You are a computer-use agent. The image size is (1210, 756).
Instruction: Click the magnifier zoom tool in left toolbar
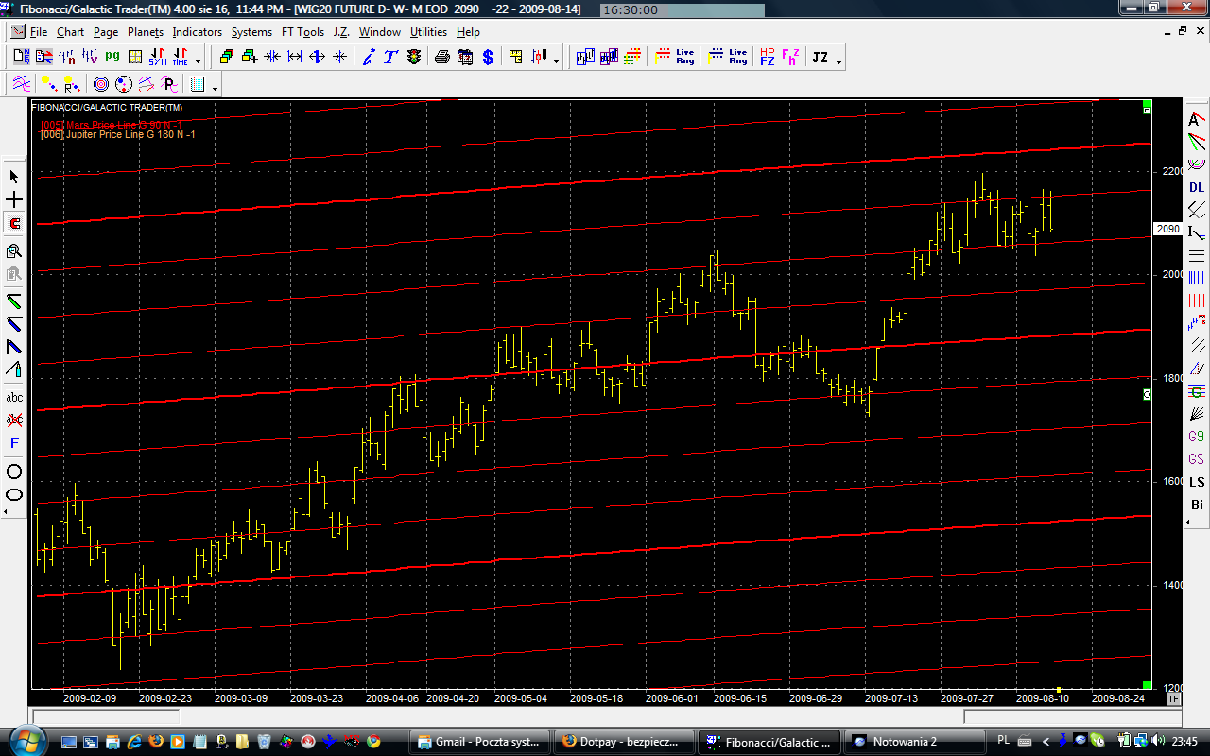[14, 251]
